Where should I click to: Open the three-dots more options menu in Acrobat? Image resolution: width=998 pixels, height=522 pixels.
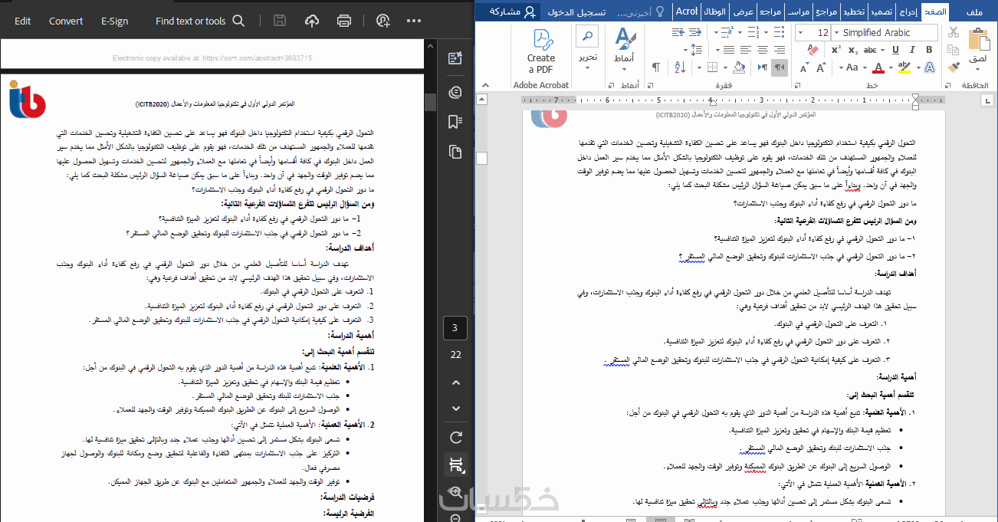point(414,21)
